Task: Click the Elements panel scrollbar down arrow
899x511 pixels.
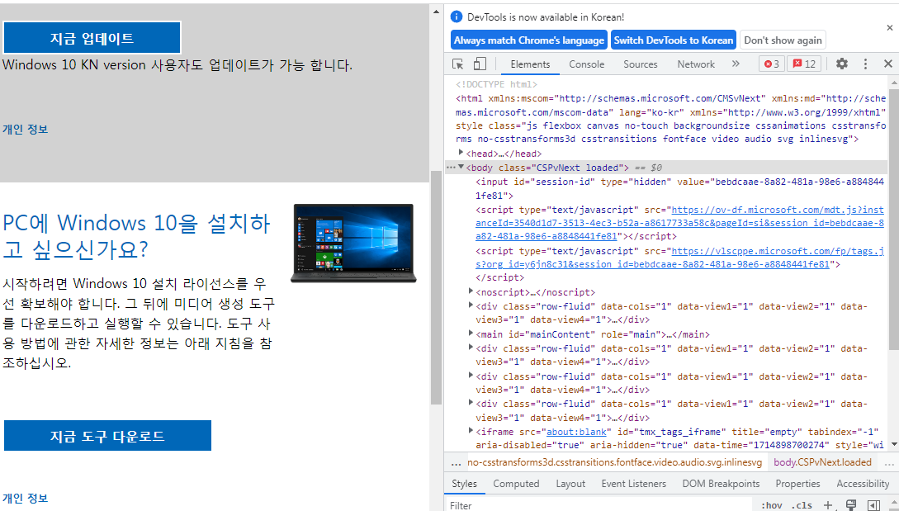Action: click(894, 444)
